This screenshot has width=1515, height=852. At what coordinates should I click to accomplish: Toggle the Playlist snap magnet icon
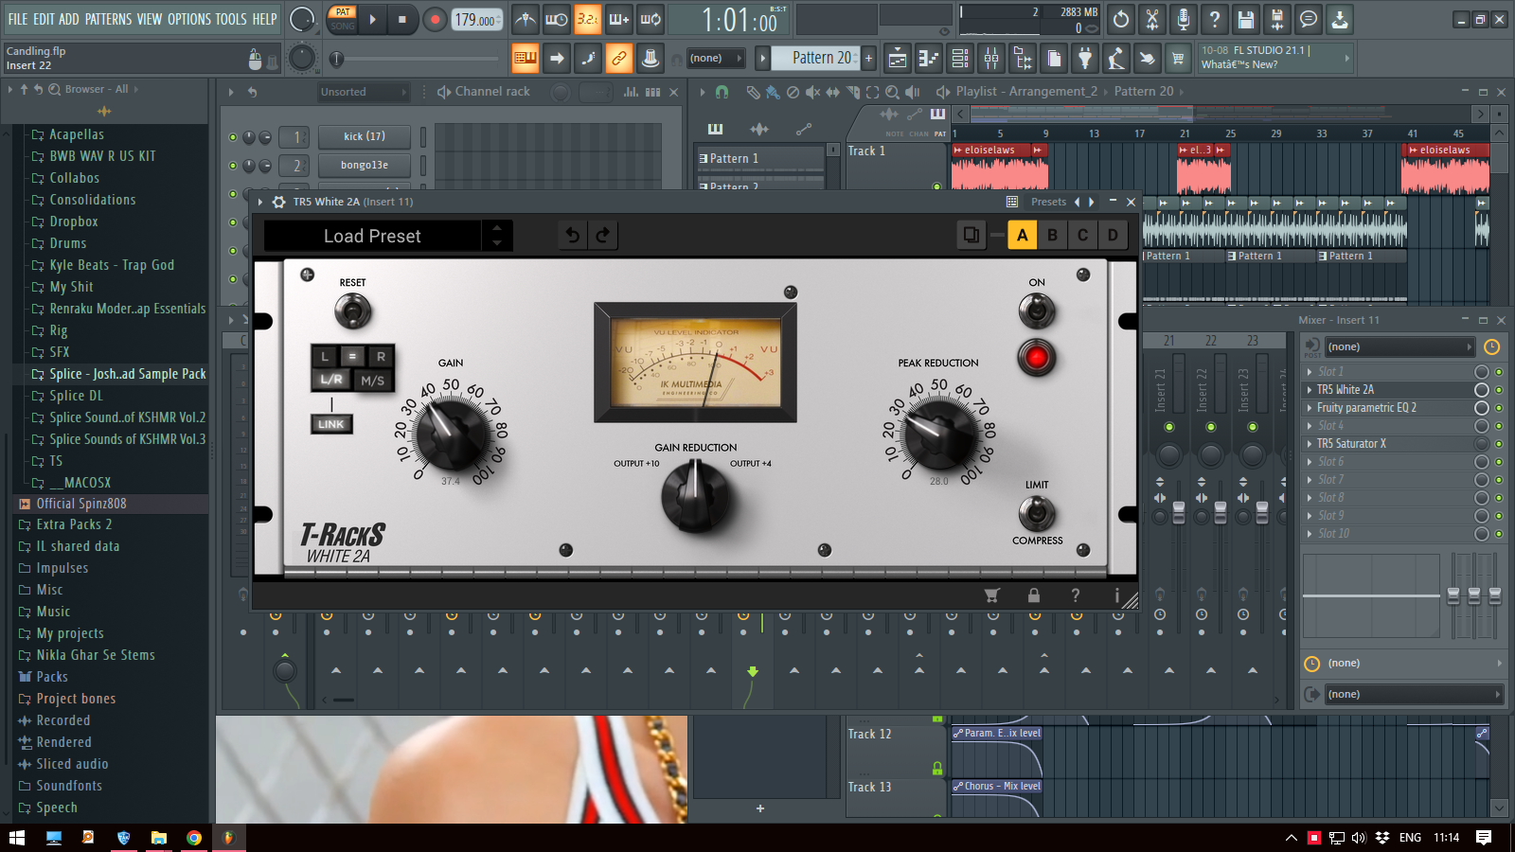coord(722,92)
